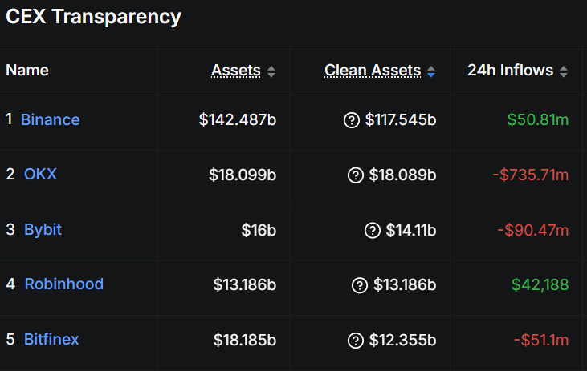Screen dimensions: 587x371
Task: Open the Bitfinex exchange link
Action: coord(51,340)
